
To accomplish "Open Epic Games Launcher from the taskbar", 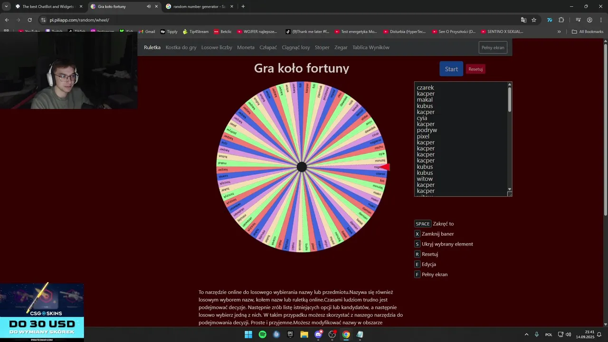I will tap(290, 334).
